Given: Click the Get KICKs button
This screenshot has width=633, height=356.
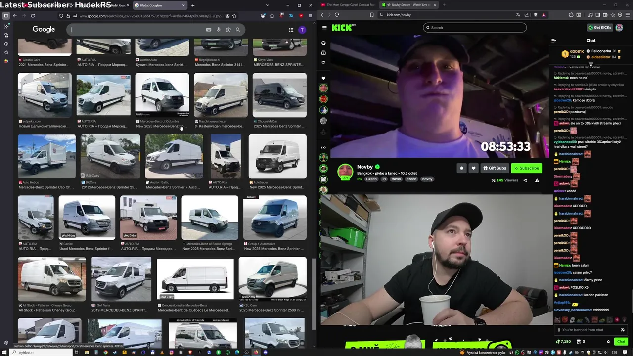Looking at the screenshot, I should pyautogui.click(x=600, y=28).
